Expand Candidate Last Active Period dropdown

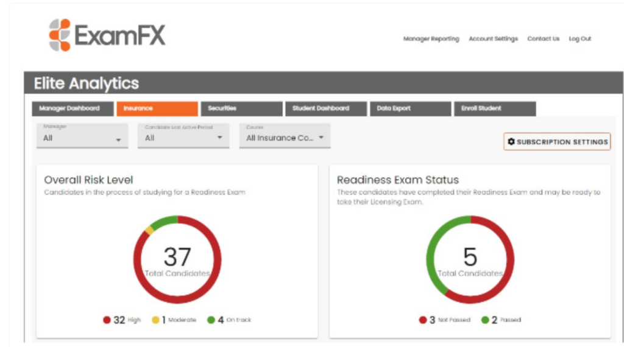[x=183, y=136]
